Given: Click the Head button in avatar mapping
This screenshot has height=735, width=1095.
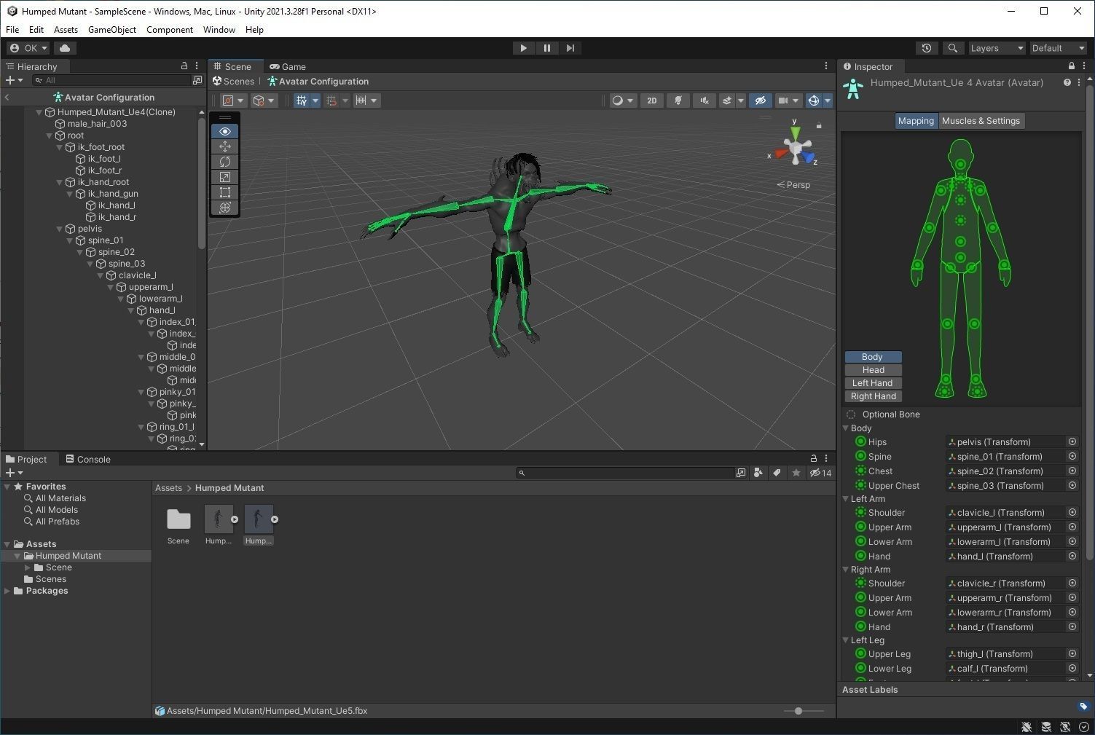Looking at the screenshot, I should (x=873, y=370).
